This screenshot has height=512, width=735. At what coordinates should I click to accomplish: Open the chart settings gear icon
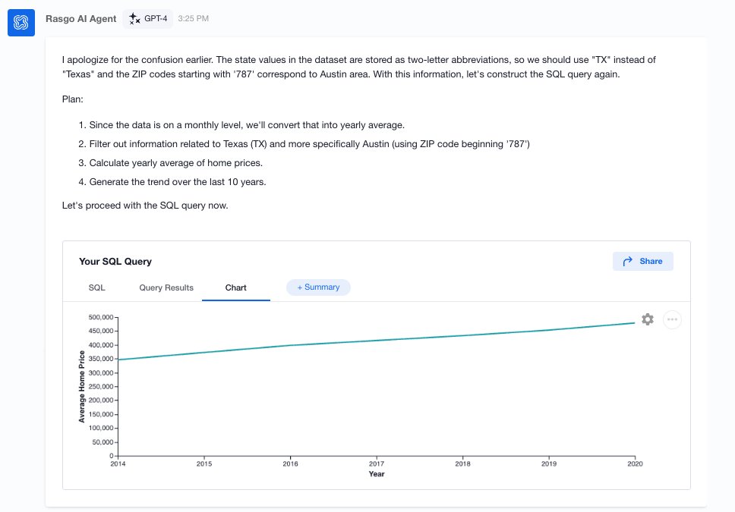tap(648, 319)
